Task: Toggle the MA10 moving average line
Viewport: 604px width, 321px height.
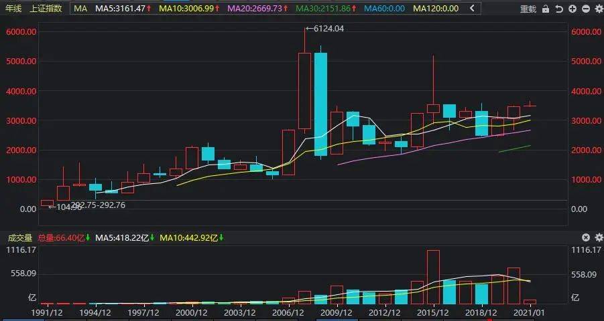Action: click(x=190, y=8)
